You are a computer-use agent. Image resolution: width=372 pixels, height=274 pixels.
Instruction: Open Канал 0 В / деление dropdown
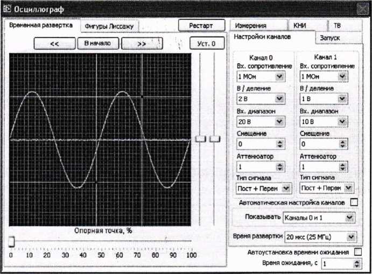pos(279,99)
